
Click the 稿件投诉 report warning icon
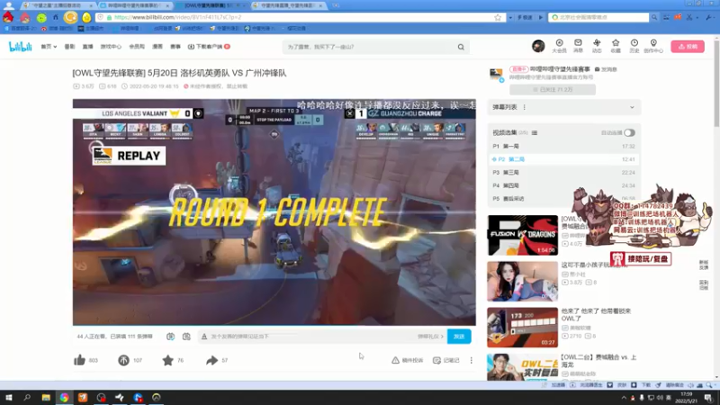(x=395, y=360)
